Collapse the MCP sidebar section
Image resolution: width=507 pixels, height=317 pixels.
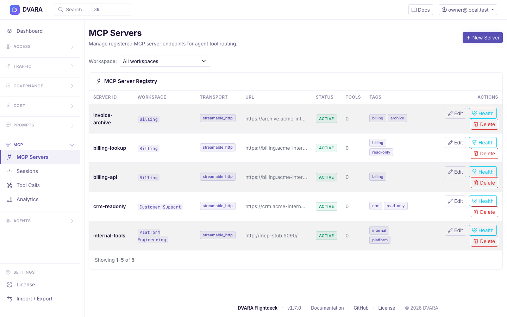click(x=40, y=145)
